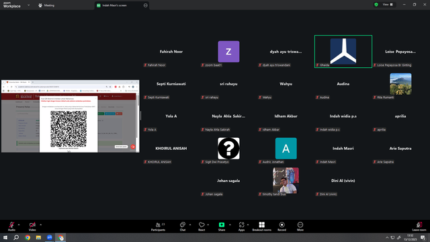Select the Septi Kurniawati participant tile
The height and width of the screenshot is (242, 430).
click(x=171, y=83)
